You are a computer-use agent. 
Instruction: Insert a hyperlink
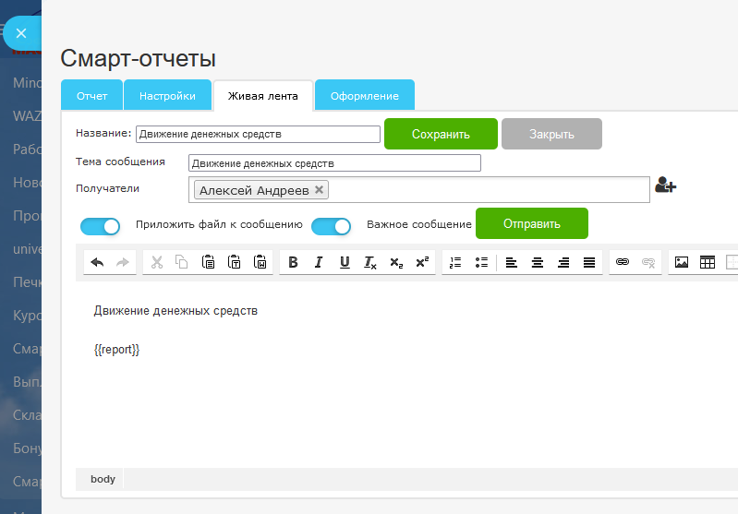[623, 262]
